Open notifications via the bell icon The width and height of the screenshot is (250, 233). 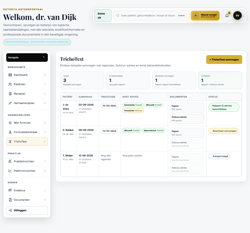(x=227, y=16)
